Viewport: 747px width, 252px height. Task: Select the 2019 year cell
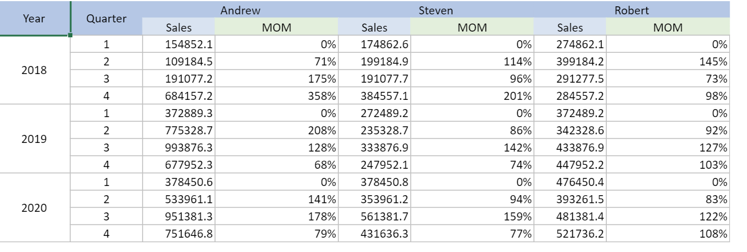pyautogui.click(x=35, y=139)
